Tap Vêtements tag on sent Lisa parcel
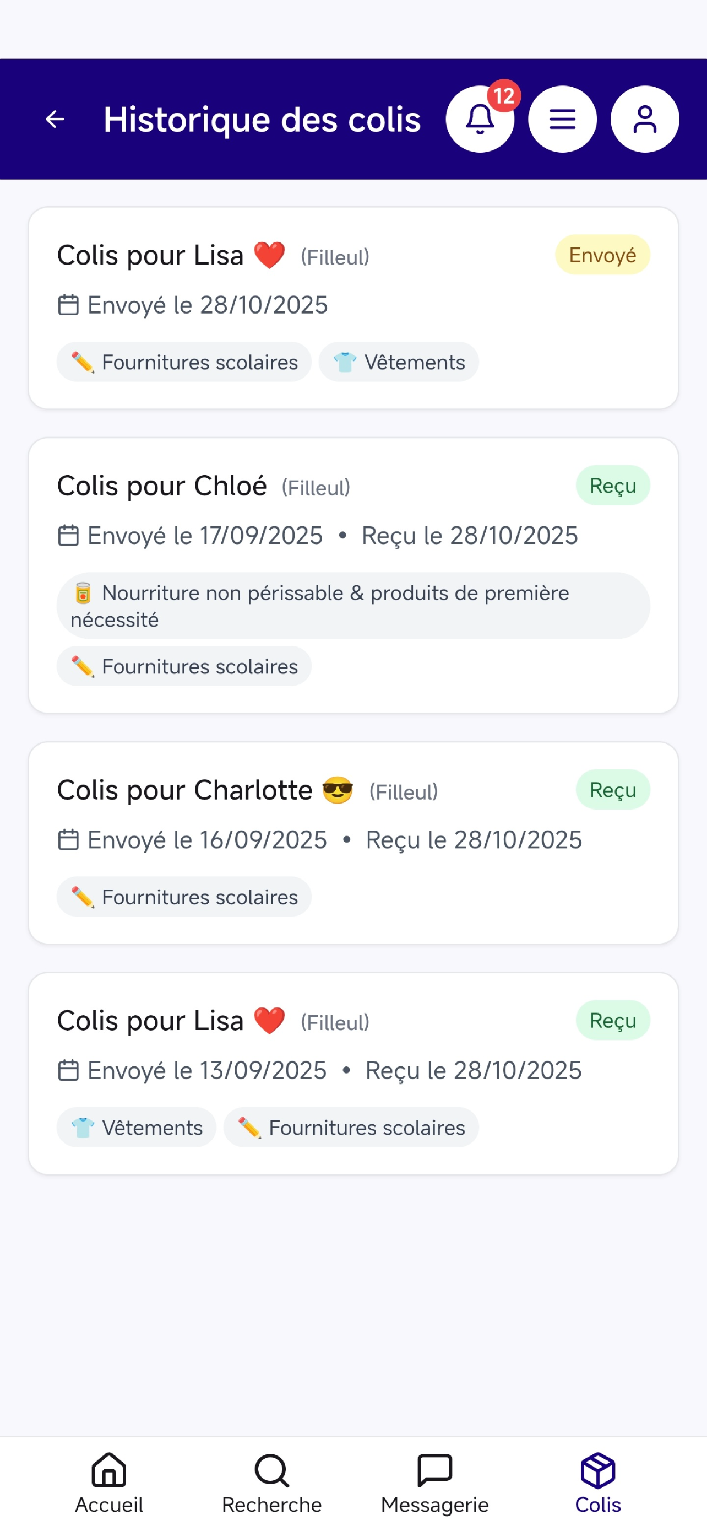 click(x=399, y=362)
